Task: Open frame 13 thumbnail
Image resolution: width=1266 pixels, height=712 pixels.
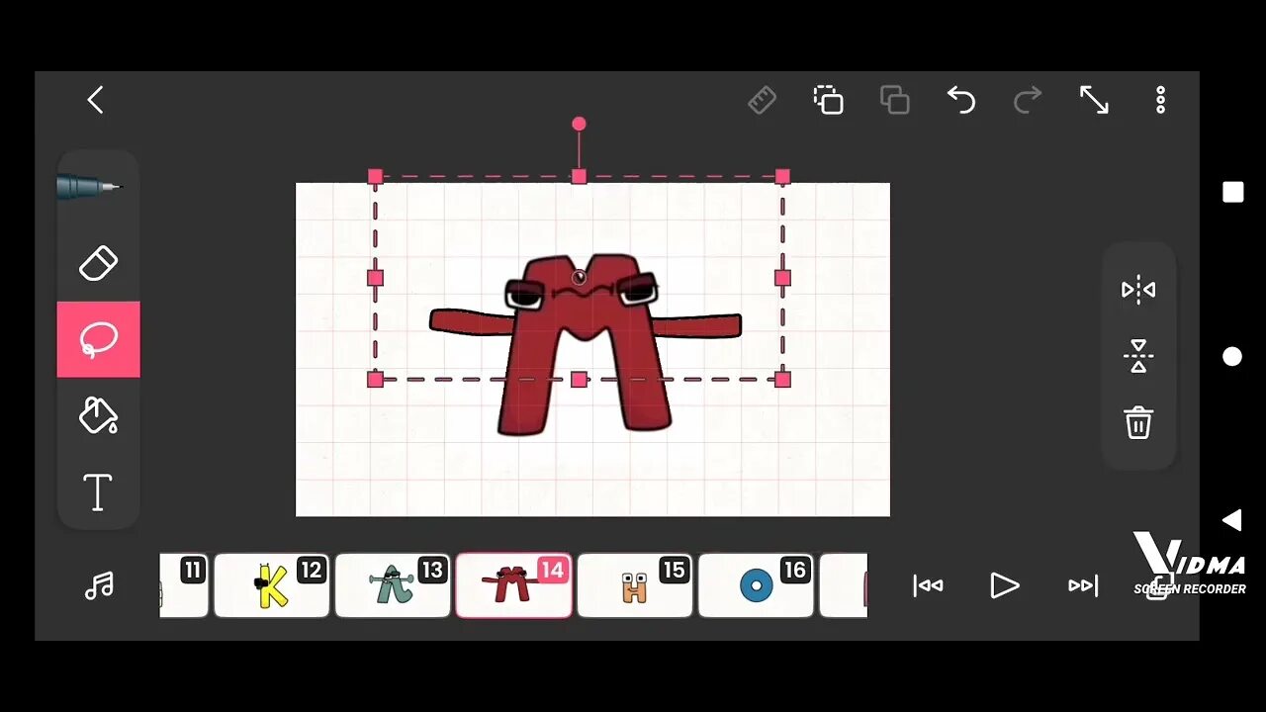Action: pyautogui.click(x=393, y=585)
